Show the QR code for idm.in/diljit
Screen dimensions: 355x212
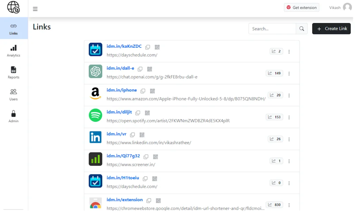click(x=147, y=113)
